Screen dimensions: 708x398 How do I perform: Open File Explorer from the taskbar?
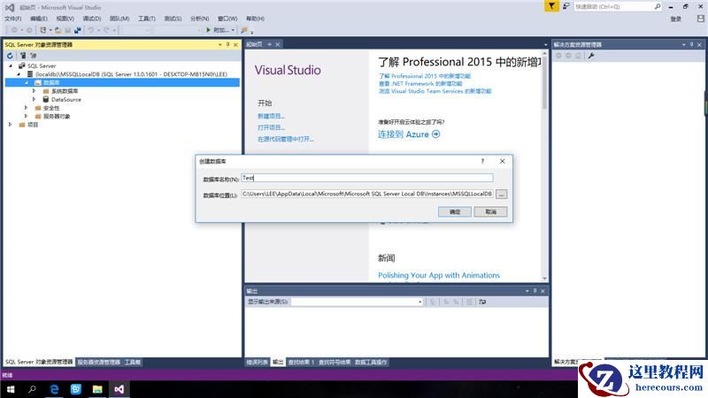97,389
